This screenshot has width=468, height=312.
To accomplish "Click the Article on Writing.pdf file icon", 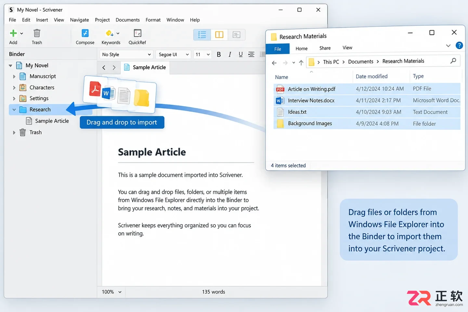I will (x=280, y=89).
